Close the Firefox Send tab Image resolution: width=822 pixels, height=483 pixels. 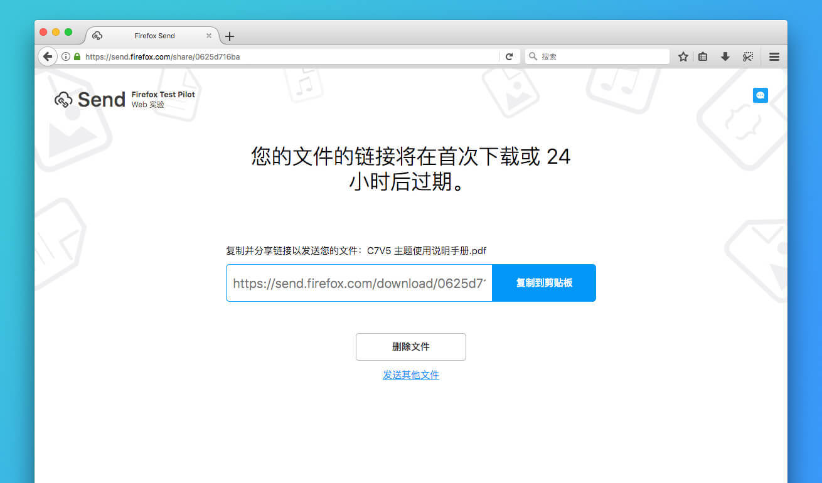[x=209, y=36]
